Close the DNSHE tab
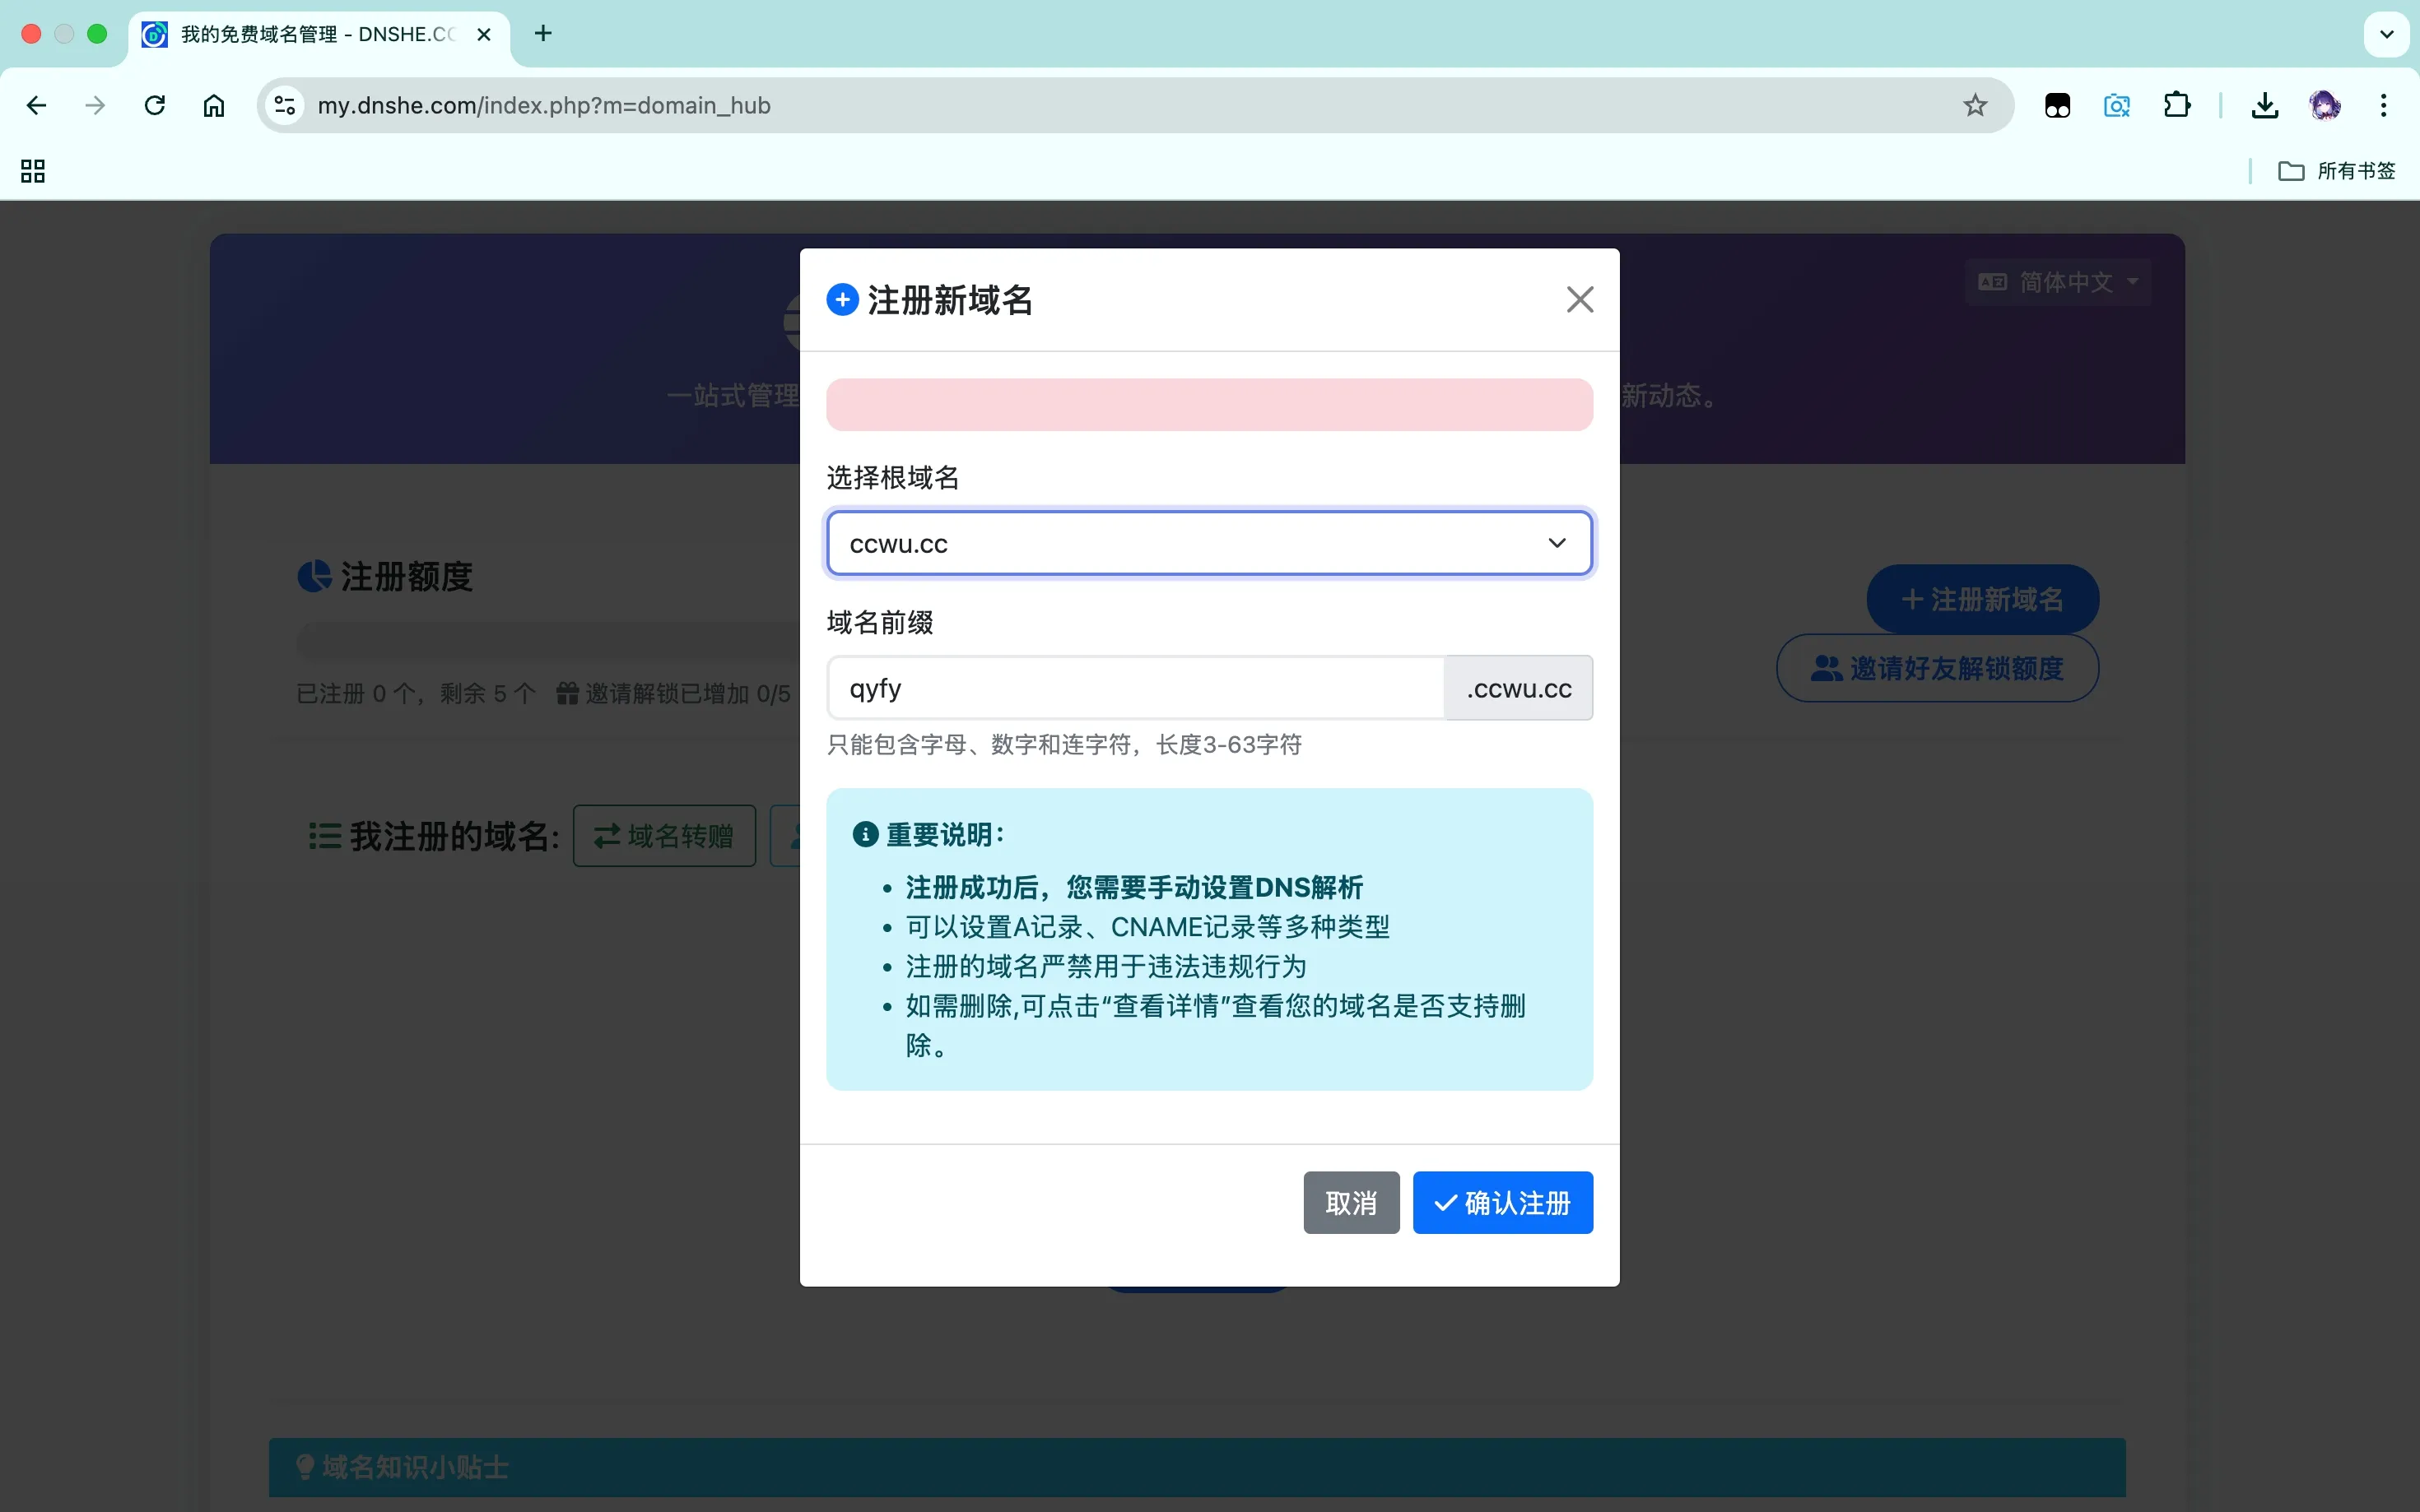2420x1512 pixels. pyautogui.click(x=484, y=34)
